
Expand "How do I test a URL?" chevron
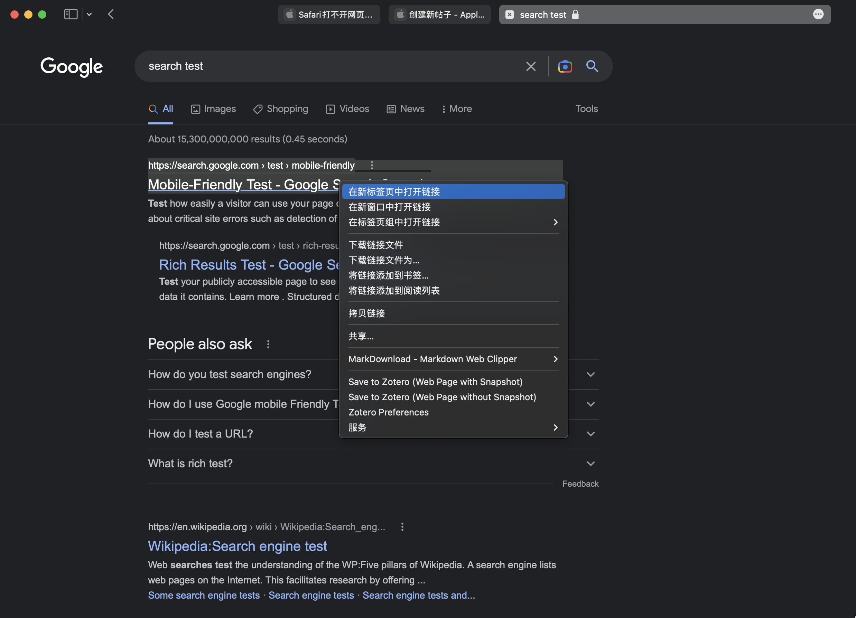click(x=591, y=434)
